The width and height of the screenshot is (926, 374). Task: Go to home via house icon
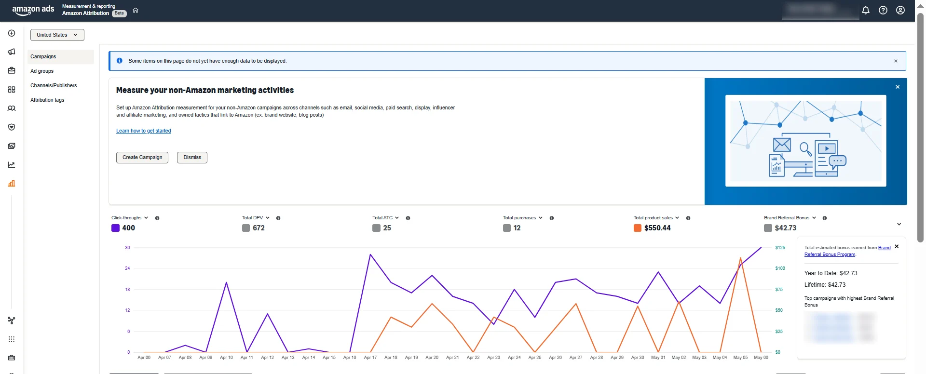[136, 10]
